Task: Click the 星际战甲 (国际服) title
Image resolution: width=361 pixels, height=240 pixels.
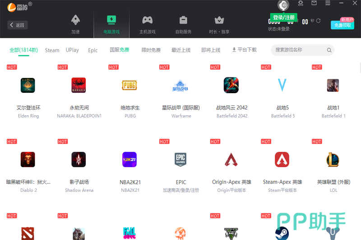Action: (181, 108)
